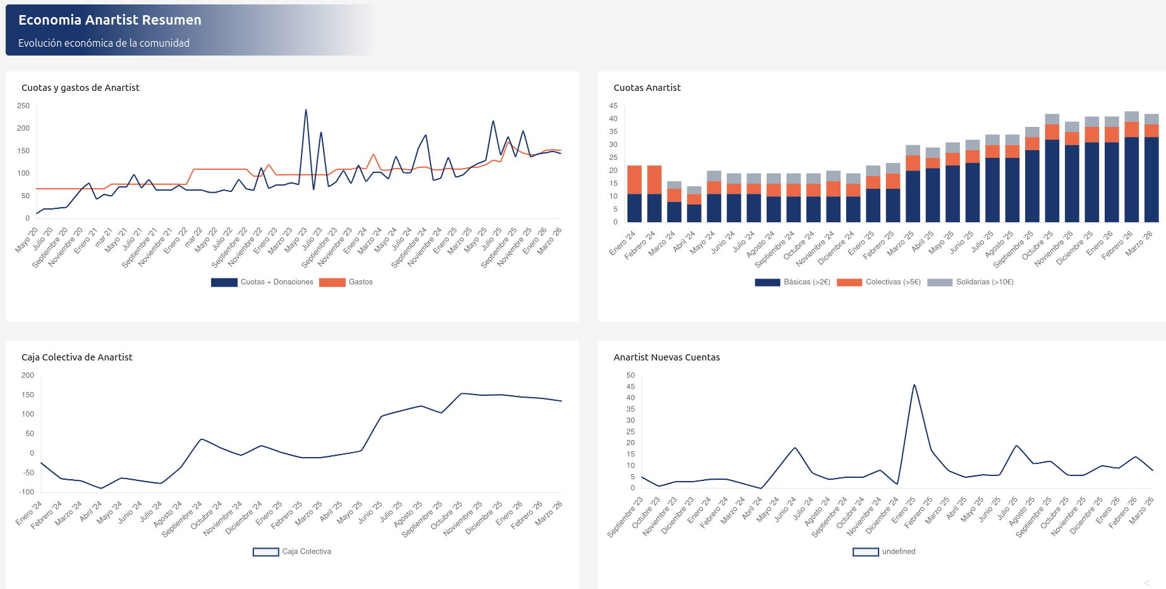Image resolution: width=1166 pixels, height=589 pixels.
Task: Toggle the Básicas (>2€) legend entry
Action: (x=793, y=282)
